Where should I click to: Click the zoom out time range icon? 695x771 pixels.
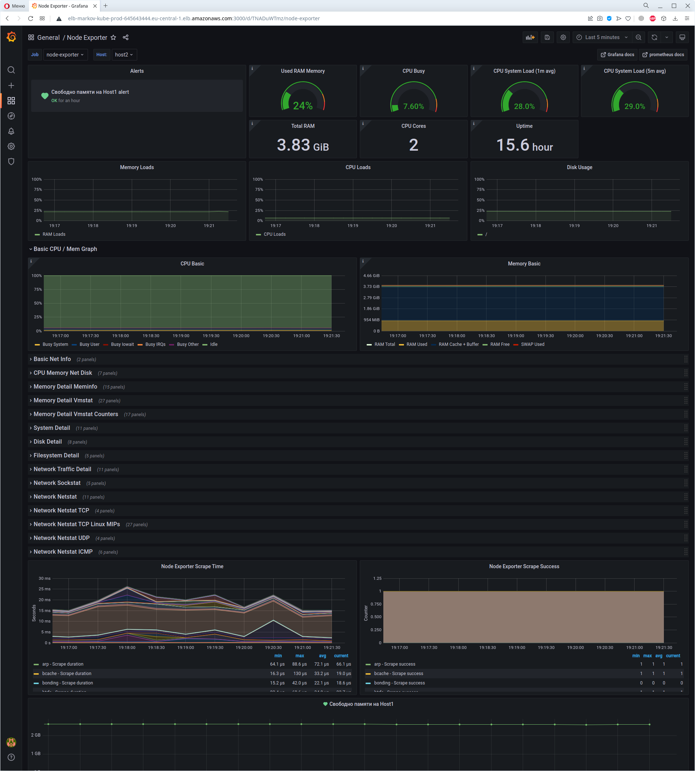click(638, 37)
